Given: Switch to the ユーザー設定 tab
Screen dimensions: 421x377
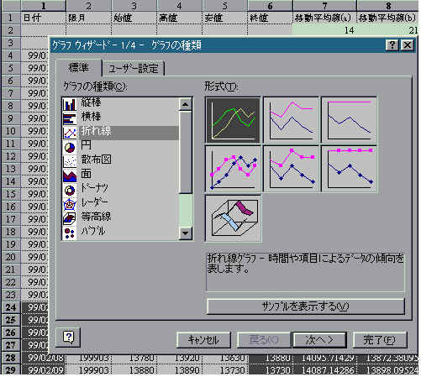Looking at the screenshot, I should coord(134,69).
